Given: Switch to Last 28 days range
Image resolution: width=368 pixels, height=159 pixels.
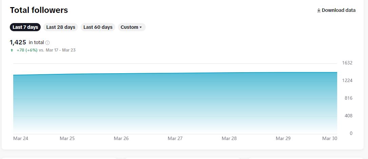Looking at the screenshot, I should click(x=61, y=27).
